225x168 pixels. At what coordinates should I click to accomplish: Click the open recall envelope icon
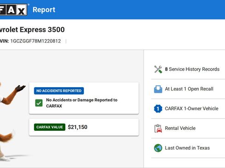158,89
